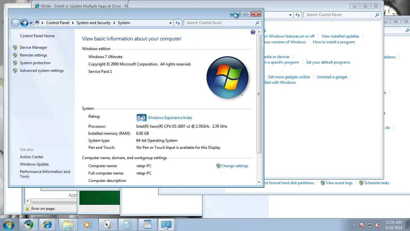This screenshot has width=410, height=231.
Task: Open Windows Media Player from the taskbar
Action: [x=87, y=225]
